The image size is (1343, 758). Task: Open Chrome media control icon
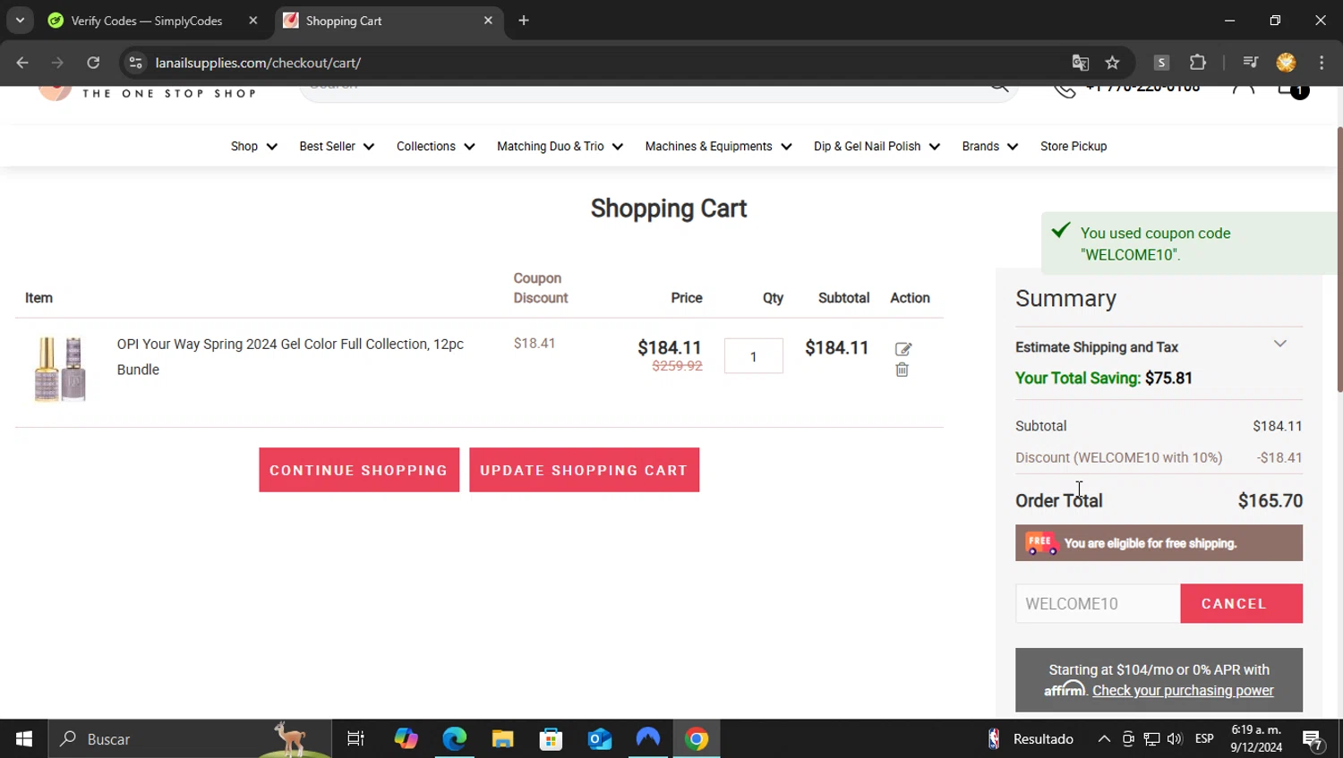click(x=1250, y=63)
